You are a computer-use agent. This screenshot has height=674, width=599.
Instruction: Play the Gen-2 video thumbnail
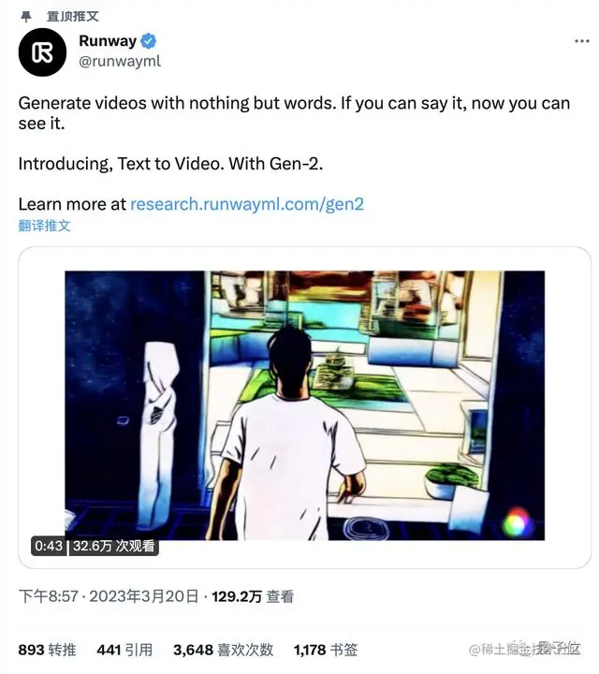(305, 405)
